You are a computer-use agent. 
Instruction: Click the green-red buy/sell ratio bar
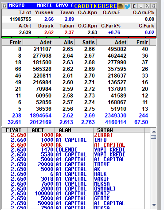click(79, 37)
